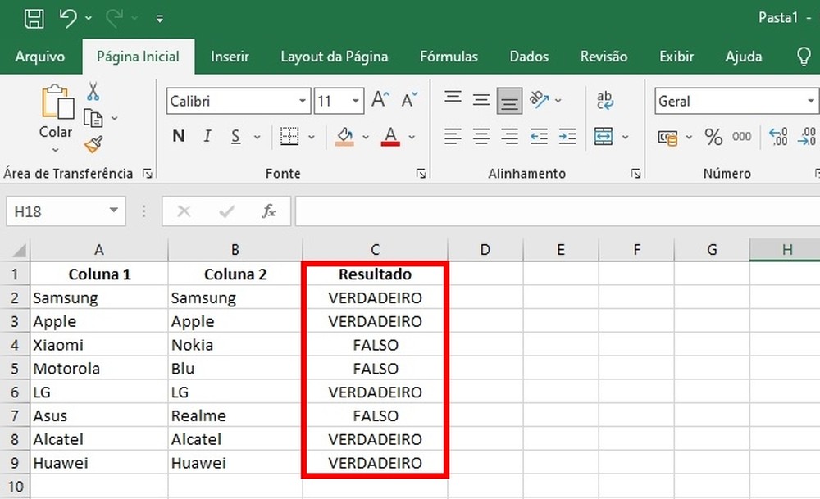Select the Format Painter brush icon
820x499 pixels.
(x=93, y=144)
